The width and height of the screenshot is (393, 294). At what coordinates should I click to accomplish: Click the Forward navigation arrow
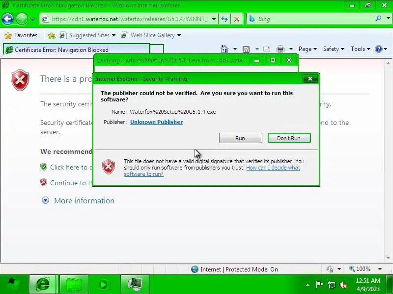tap(22, 19)
